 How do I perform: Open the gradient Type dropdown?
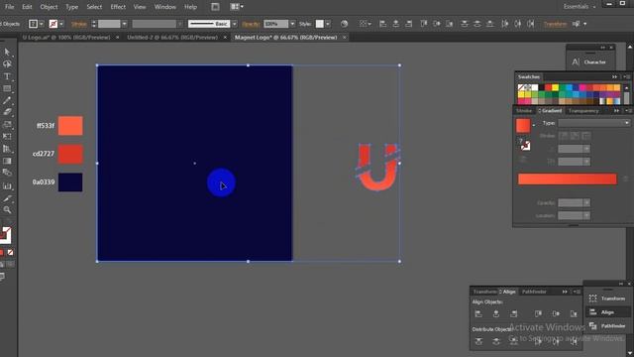click(x=593, y=123)
